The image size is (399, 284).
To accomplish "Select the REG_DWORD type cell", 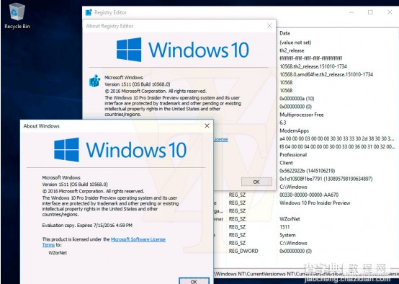I will 243,251.
